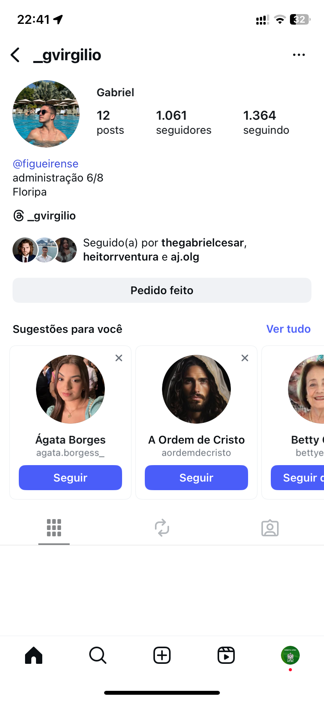Open Gabriel's profile picture
Viewport: 324px width, 701px height.
pyautogui.click(x=46, y=114)
